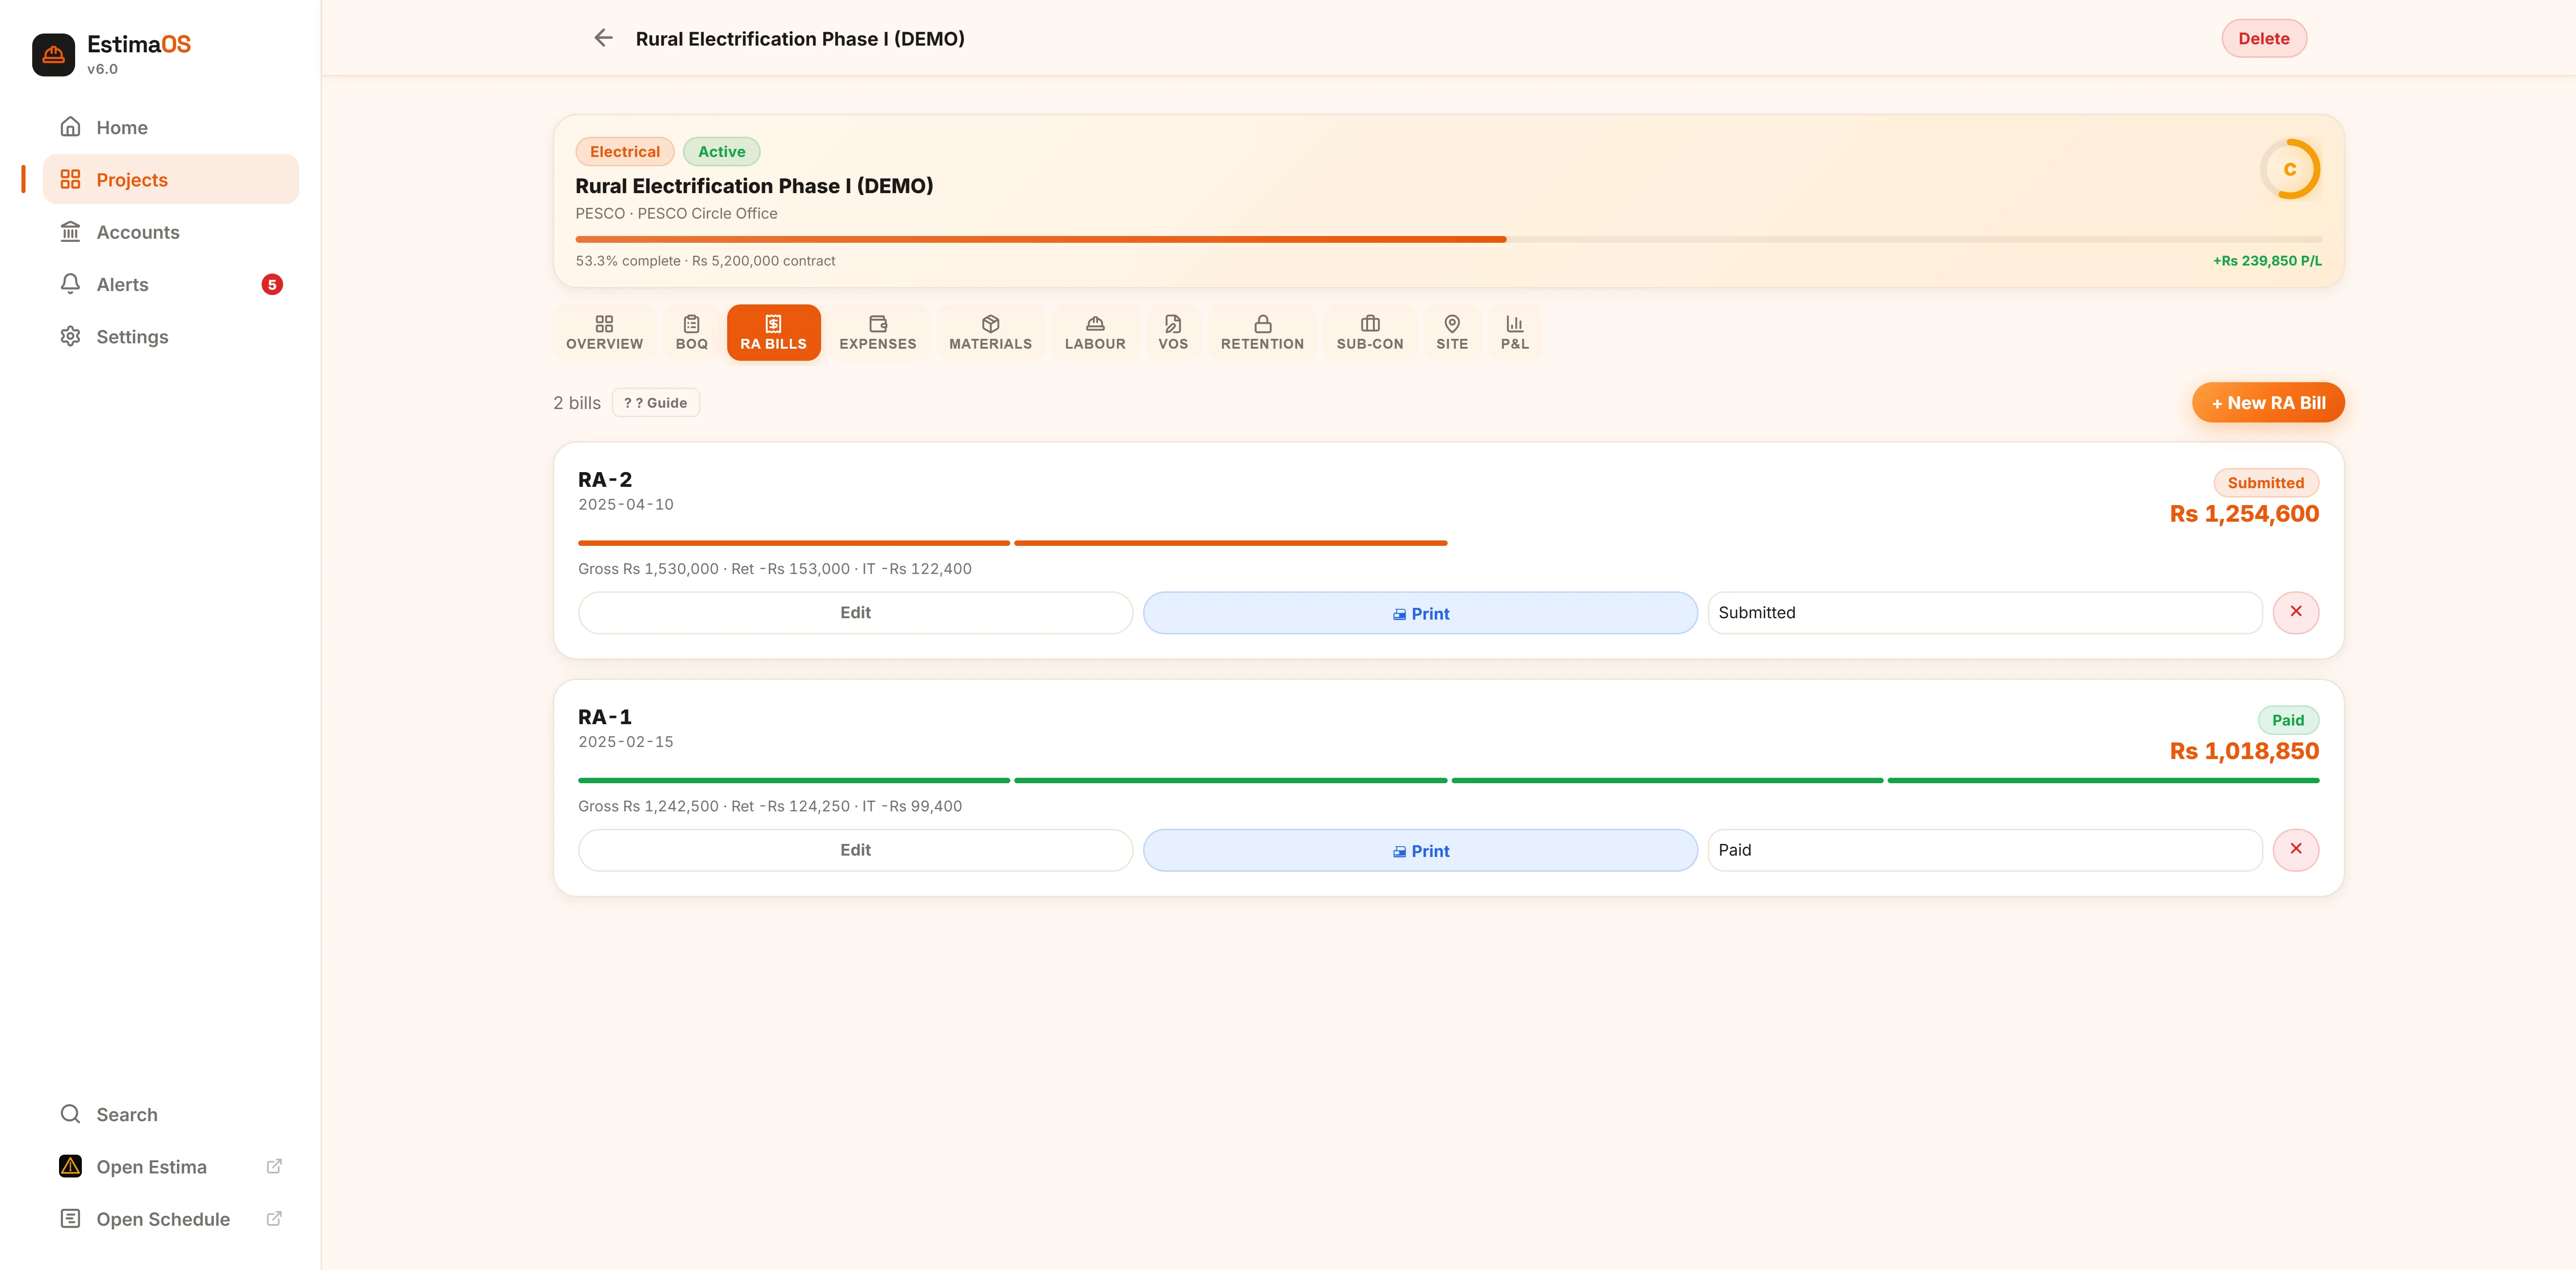Click the circular grade C indicator
2576x1270 pixels.
tap(2290, 169)
